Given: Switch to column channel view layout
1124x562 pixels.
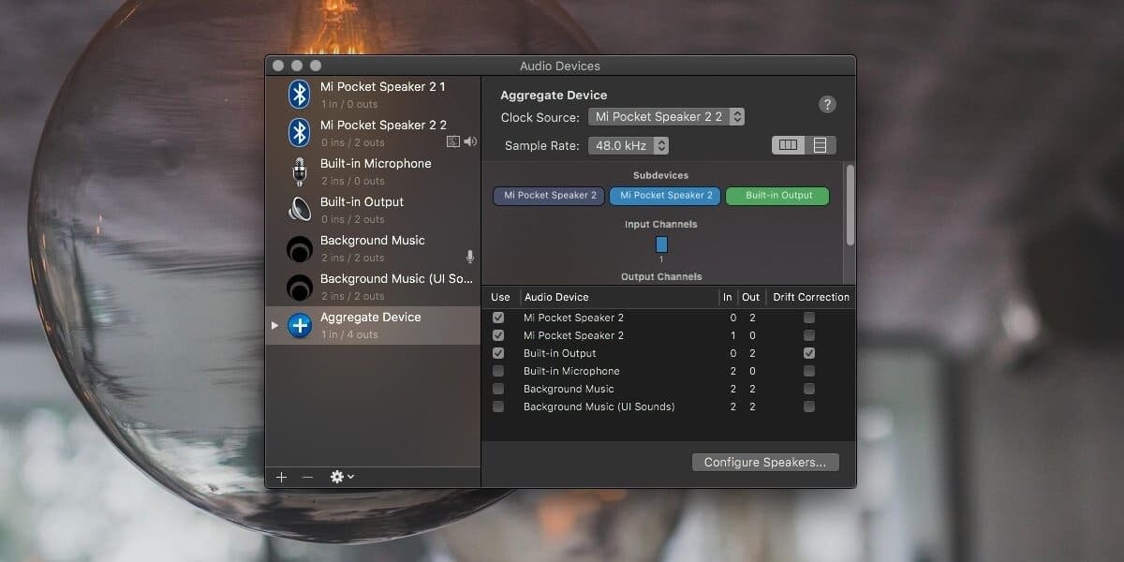Looking at the screenshot, I should tap(788, 144).
